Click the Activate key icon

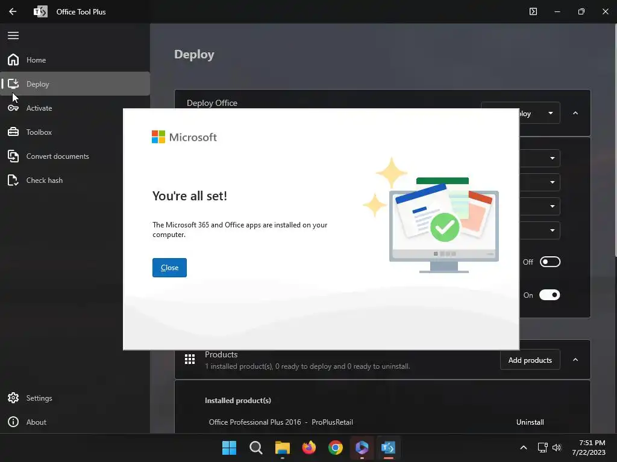13,108
